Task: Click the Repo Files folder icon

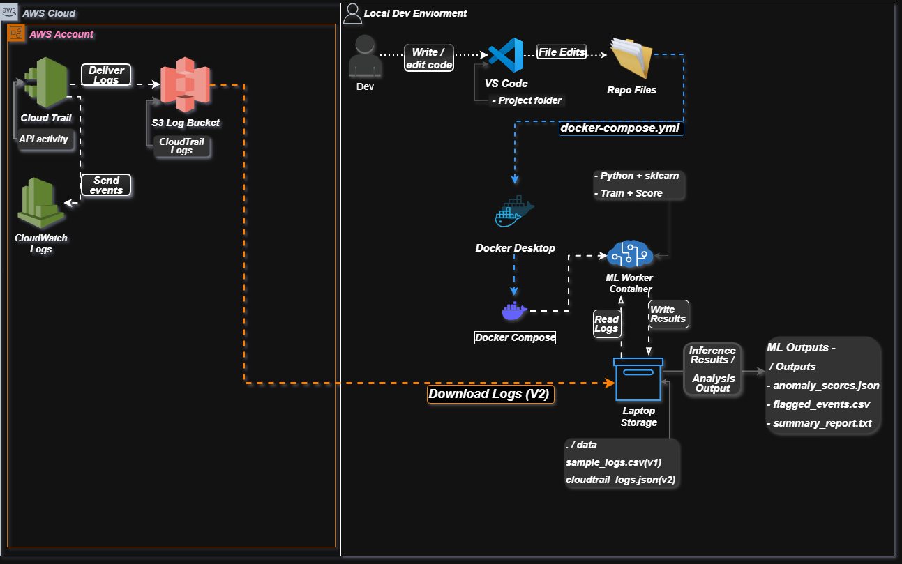Action: [x=631, y=59]
